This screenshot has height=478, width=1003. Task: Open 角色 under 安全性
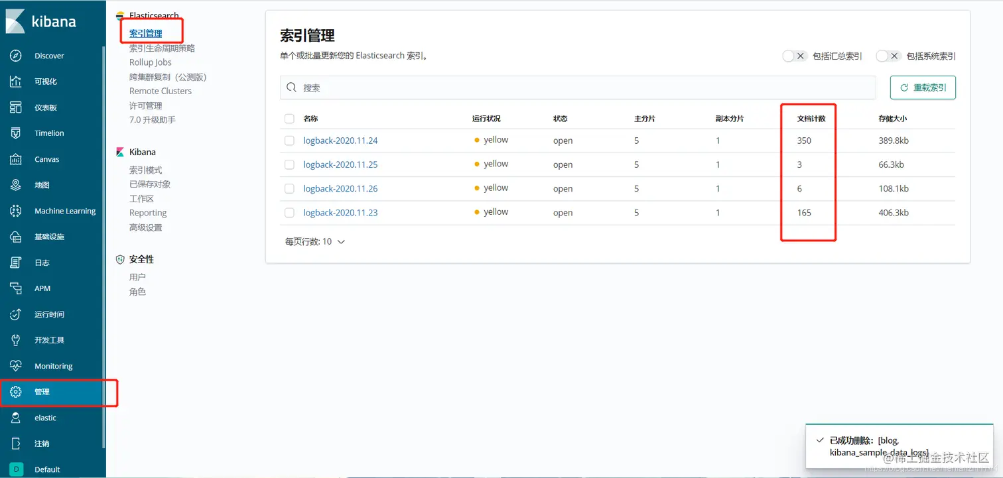pos(137,292)
